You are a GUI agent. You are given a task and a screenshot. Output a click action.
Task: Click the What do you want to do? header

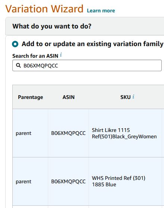point(52,26)
